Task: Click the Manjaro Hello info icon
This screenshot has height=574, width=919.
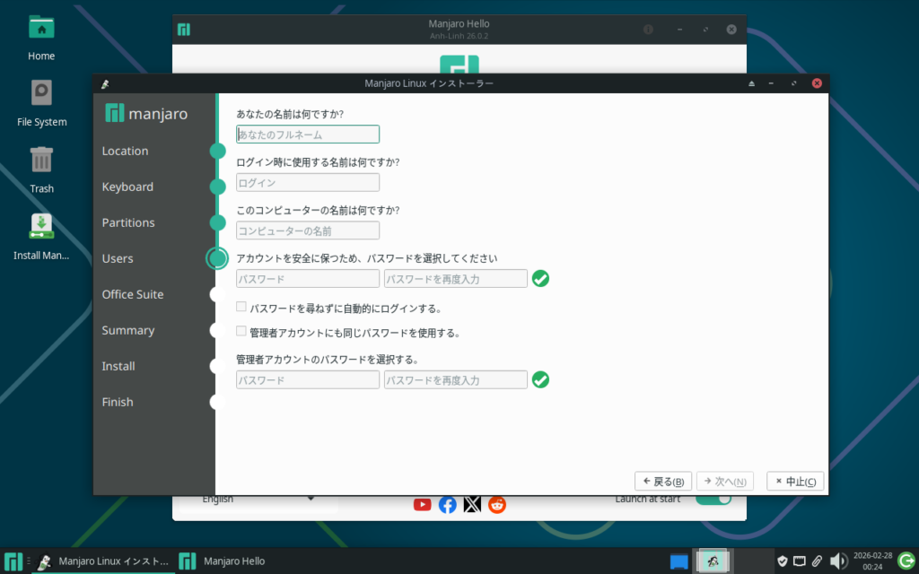Action: point(648,30)
